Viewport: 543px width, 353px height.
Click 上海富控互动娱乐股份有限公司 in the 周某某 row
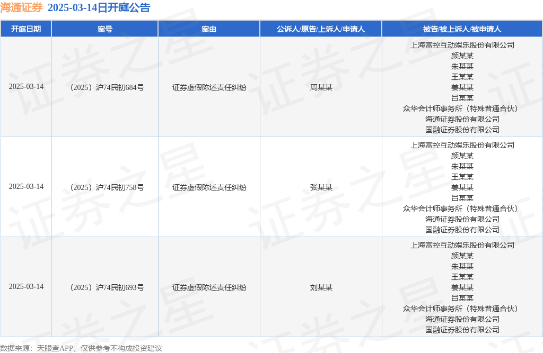coord(462,45)
